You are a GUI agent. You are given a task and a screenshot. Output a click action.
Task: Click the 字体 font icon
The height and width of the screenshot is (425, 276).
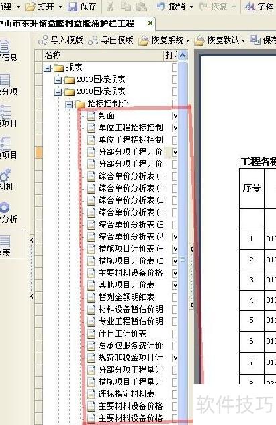coord(250,6)
